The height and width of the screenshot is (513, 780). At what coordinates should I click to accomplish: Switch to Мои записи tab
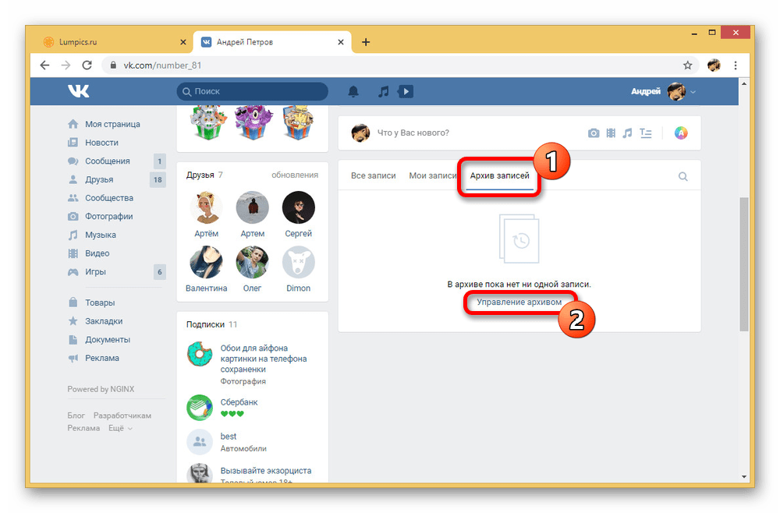pyautogui.click(x=433, y=175)
